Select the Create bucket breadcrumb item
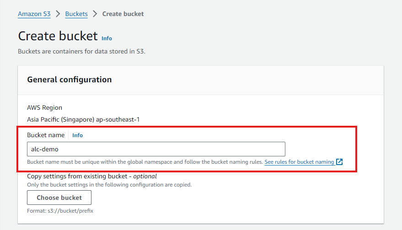Image resolution: width=402 pixels, height=230 pixels. 123,14
